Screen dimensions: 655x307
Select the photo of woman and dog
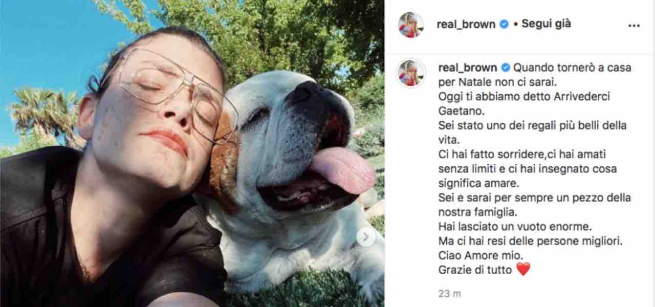[x=192, y=153]
